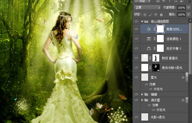
Task: Select layer name 身体光照+柔光
Action: (172, 68)
